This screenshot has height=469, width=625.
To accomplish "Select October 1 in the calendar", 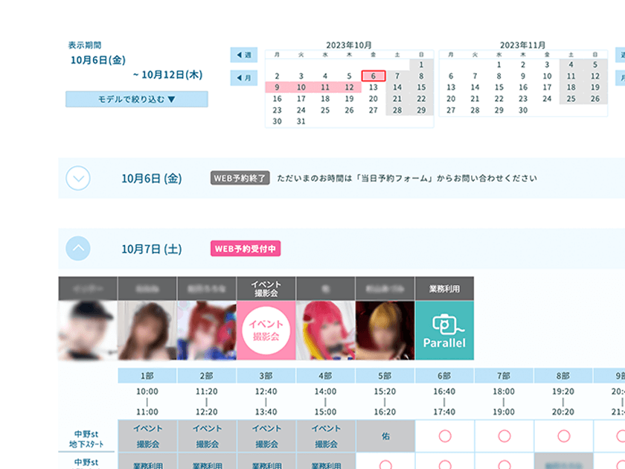I will pos(421,65).
